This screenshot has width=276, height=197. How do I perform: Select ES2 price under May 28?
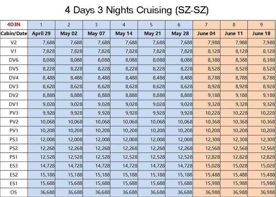coord(179,175)
